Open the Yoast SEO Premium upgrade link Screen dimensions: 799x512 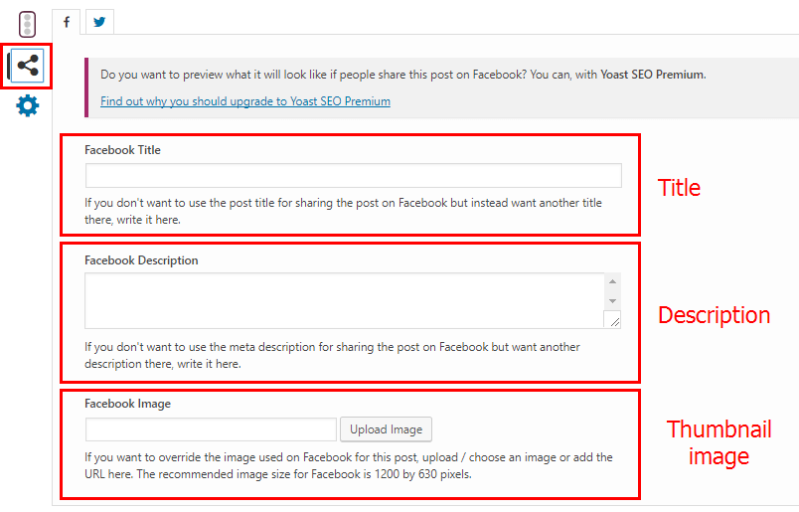(x=245, y=101)
